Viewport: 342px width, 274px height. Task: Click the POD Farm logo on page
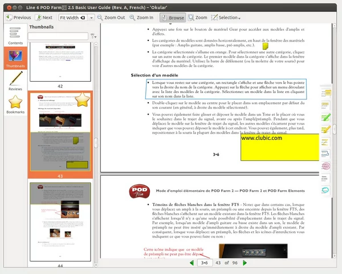(x=140, y=191)
